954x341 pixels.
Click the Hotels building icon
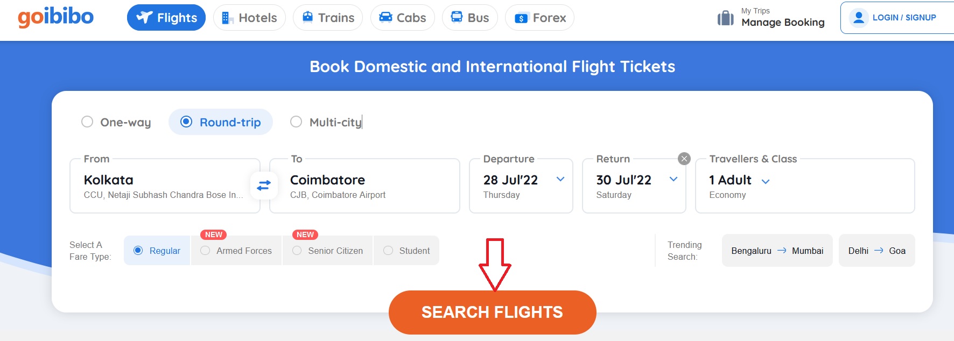(x=228, y=18)
